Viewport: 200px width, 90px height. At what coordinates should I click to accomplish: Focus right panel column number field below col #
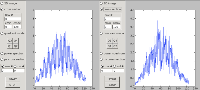(x=118, y=71)
